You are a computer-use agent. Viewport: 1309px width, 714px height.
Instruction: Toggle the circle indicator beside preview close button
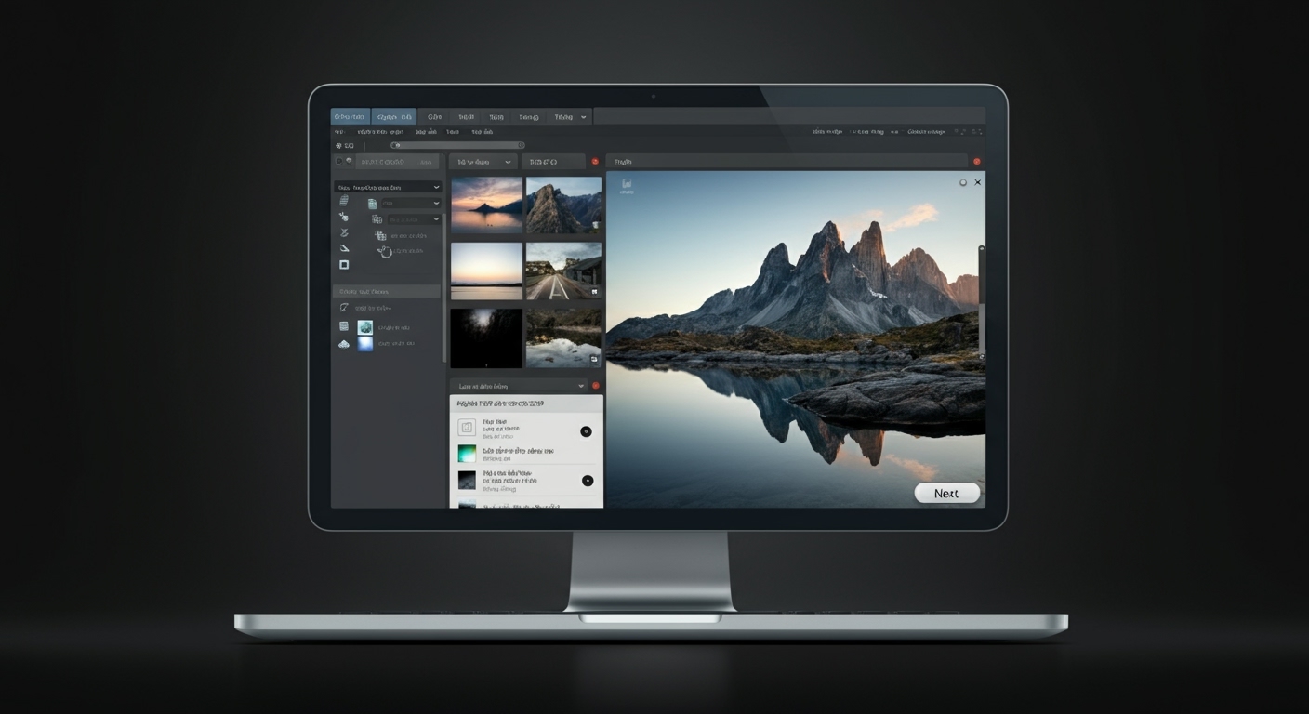coord(962,182)
